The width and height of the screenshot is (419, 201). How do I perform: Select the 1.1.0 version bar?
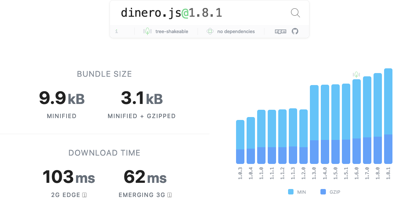pos(262,137)
